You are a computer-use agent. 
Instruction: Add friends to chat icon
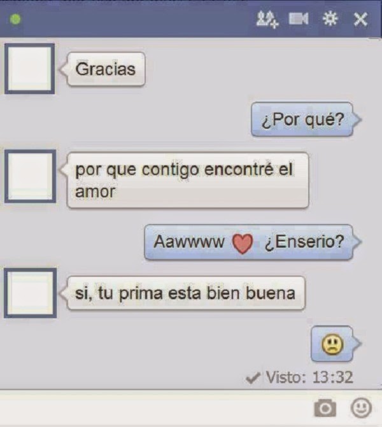point(267,19)
